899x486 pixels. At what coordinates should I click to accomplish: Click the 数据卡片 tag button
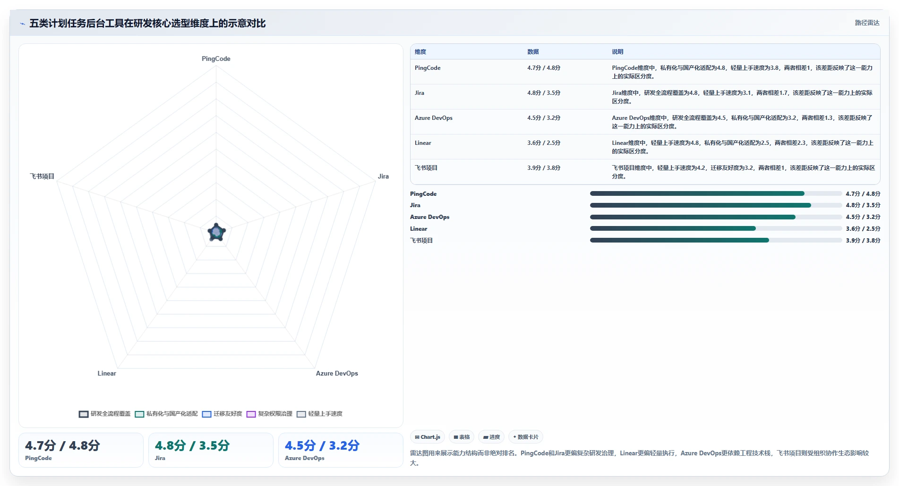(x=526, y=437)
